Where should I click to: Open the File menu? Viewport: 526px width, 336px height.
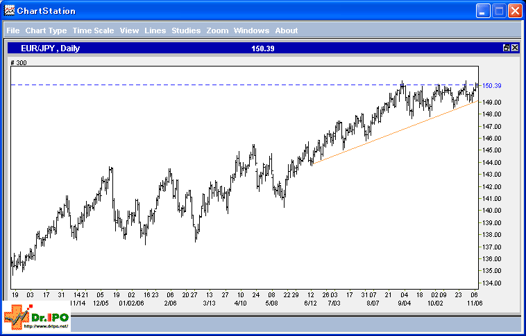click(x=12, y=30)
